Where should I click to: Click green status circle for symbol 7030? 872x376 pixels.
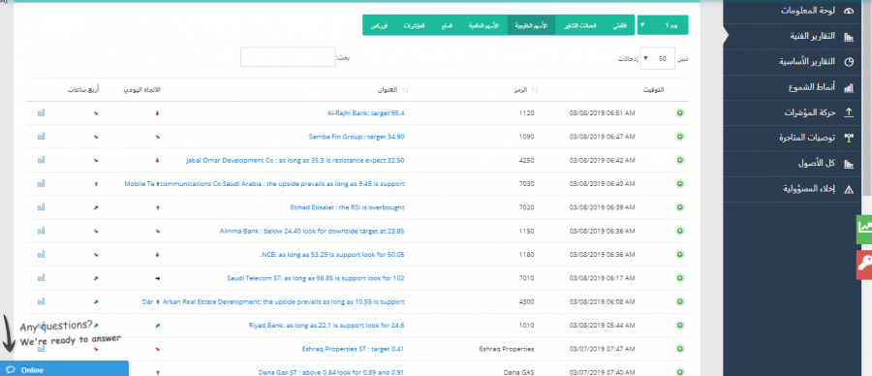679,183
